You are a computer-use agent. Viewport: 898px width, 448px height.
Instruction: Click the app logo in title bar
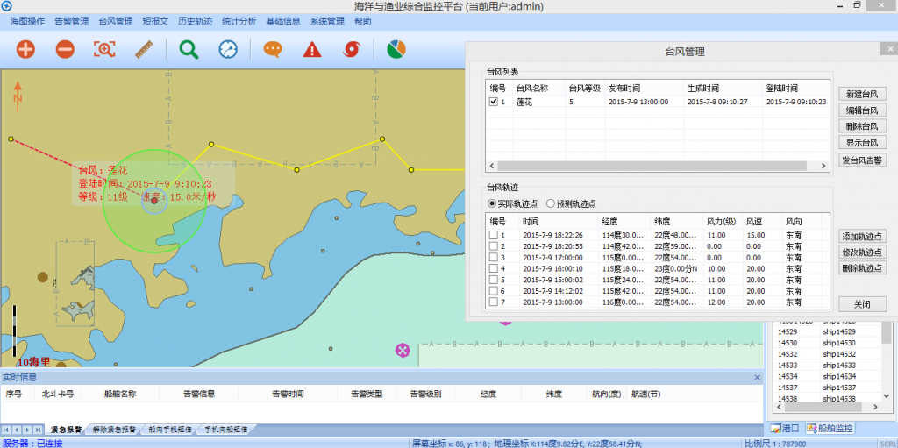click(x=6, y=6)
